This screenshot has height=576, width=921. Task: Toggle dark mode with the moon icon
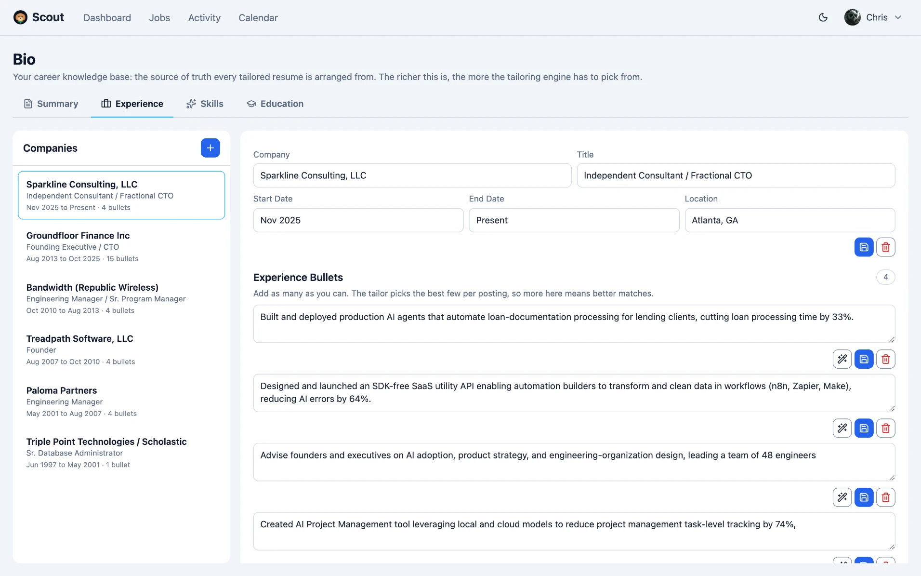click(823, 17)
